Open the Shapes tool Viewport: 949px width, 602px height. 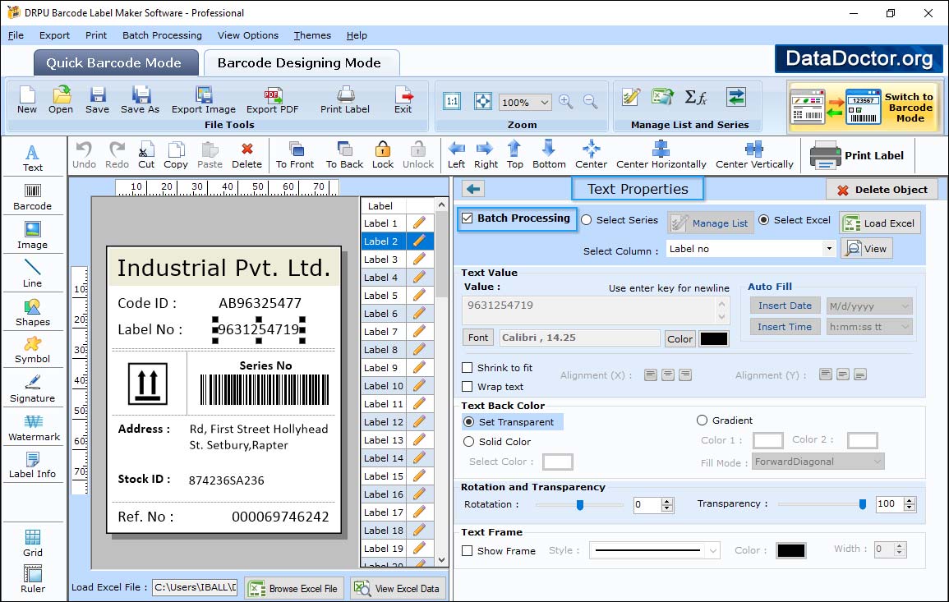click(x=33, y=313)
